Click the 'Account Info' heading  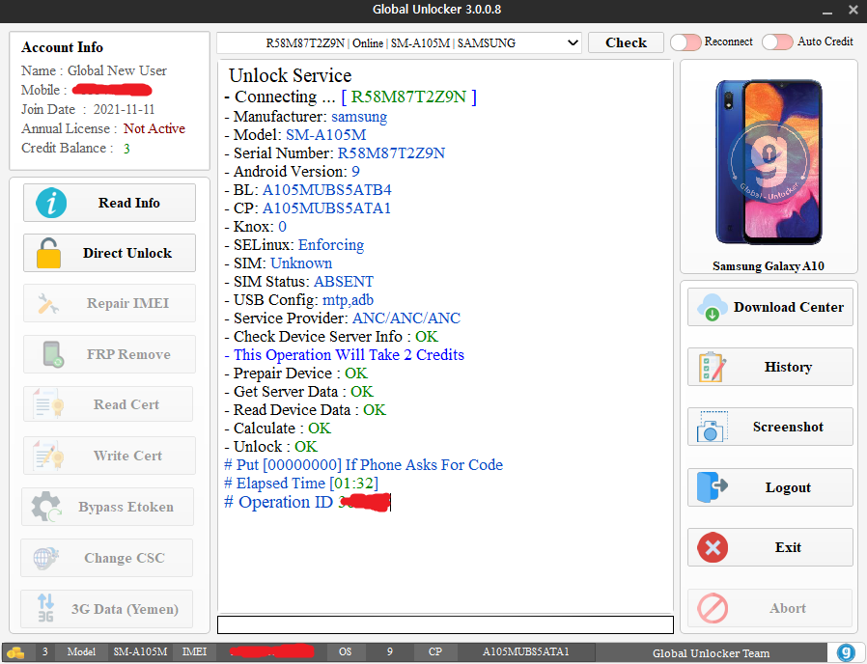[62, 47]
